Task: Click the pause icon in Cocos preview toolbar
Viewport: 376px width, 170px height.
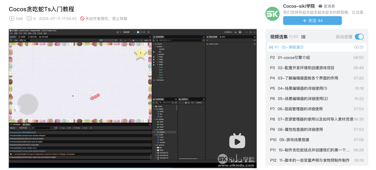Action: pyautogui.click(x=141, y=32)
